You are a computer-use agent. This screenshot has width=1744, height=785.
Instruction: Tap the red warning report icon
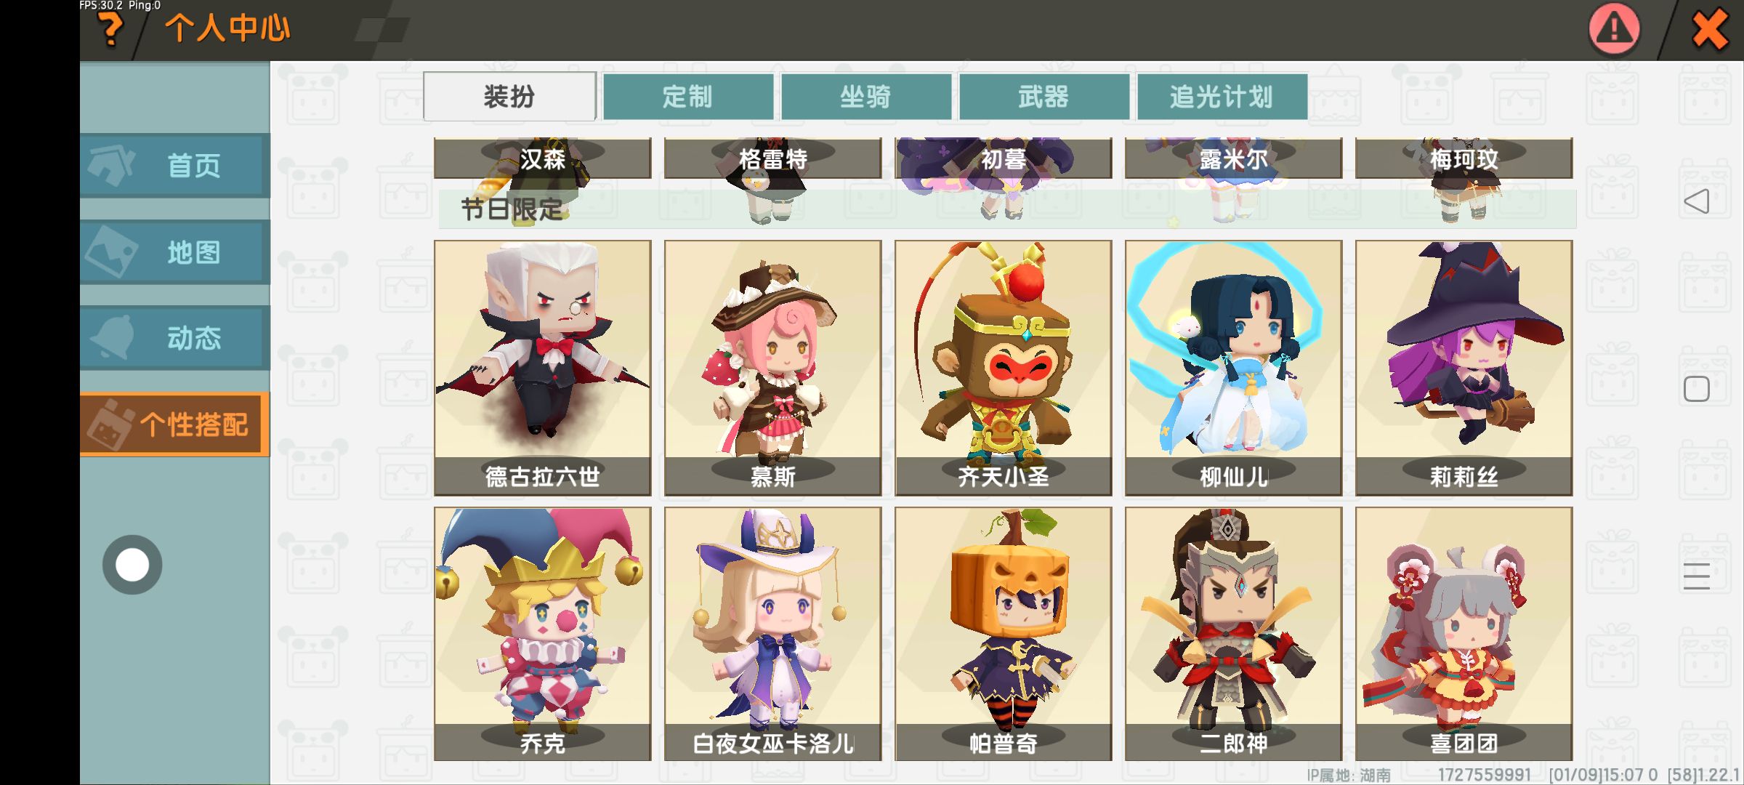click(1614, 30)
